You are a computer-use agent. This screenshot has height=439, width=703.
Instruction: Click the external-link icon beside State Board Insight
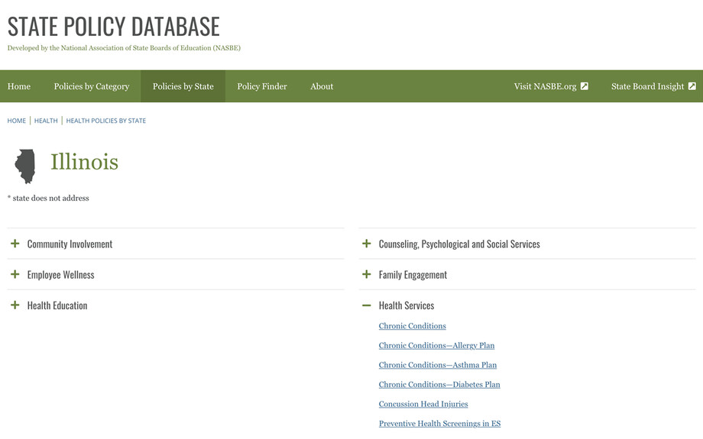692,86
